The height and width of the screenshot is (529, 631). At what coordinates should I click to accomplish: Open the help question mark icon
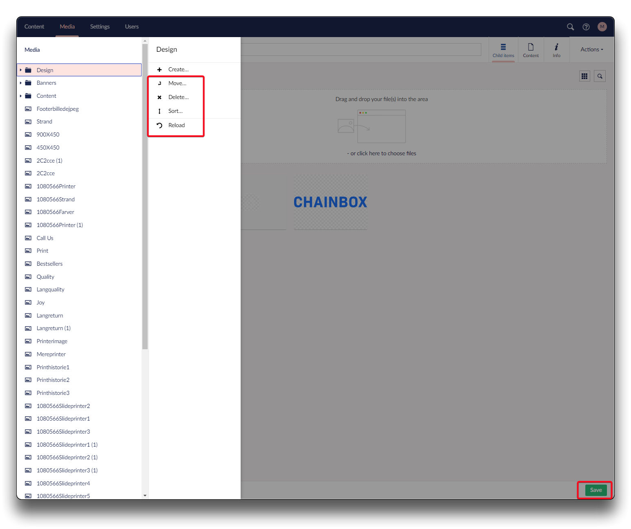point(586,27)
